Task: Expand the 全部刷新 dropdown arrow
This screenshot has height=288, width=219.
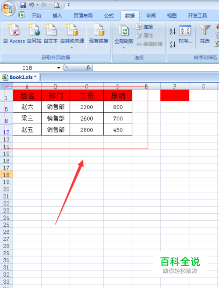Action: pos(124,48)
